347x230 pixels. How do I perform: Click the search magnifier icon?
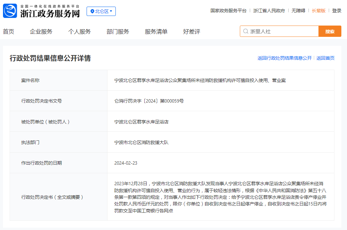tap(245, 31)
